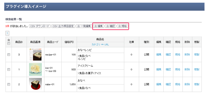This screenshot has width=209, height=102.
Task: Select the price value 933
Action: (74, 69)
